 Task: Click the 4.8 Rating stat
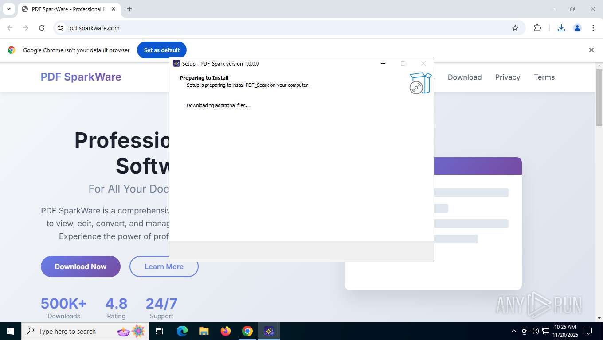116,308
